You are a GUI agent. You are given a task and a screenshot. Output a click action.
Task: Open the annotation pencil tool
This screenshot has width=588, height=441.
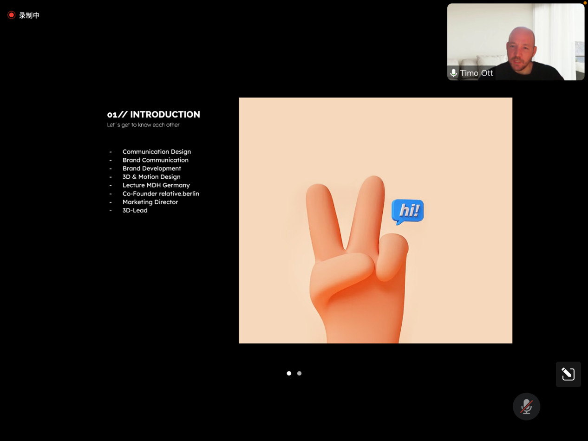[568, 374]
